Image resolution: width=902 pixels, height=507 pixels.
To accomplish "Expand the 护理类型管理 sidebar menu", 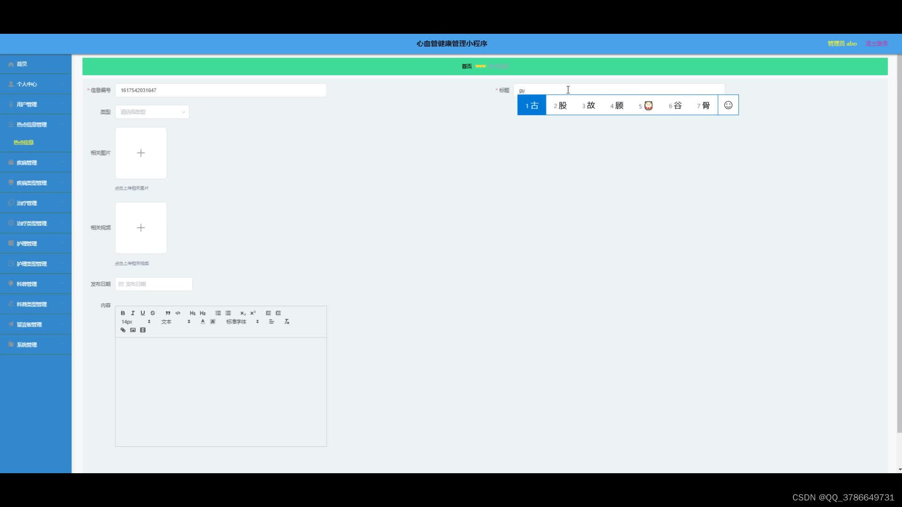I will point(36,263).
